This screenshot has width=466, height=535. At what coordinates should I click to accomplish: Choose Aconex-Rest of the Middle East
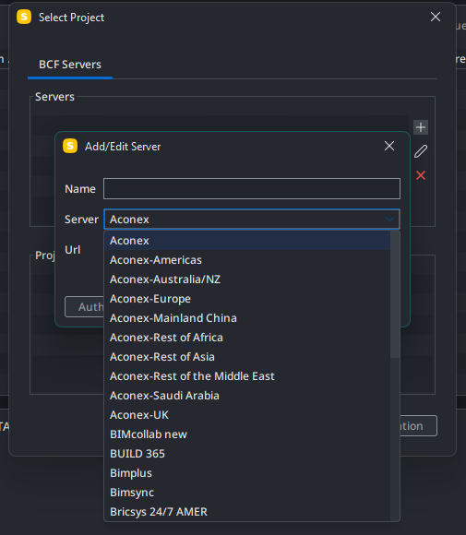click(x=247, y=376)
